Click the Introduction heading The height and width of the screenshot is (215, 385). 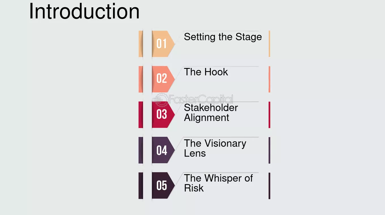point(84,11)
